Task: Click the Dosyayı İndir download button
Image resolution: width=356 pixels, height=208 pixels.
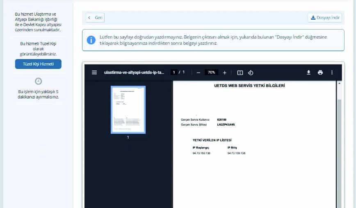Action: point(325,18)
